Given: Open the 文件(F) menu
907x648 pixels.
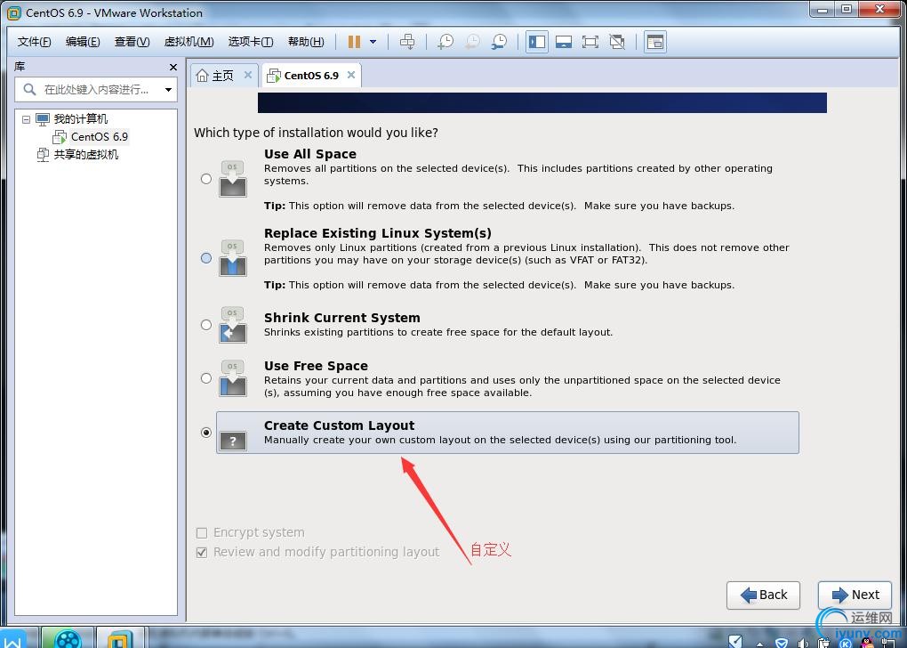Looking at the screenshot, I should click(x=34, y=42).
